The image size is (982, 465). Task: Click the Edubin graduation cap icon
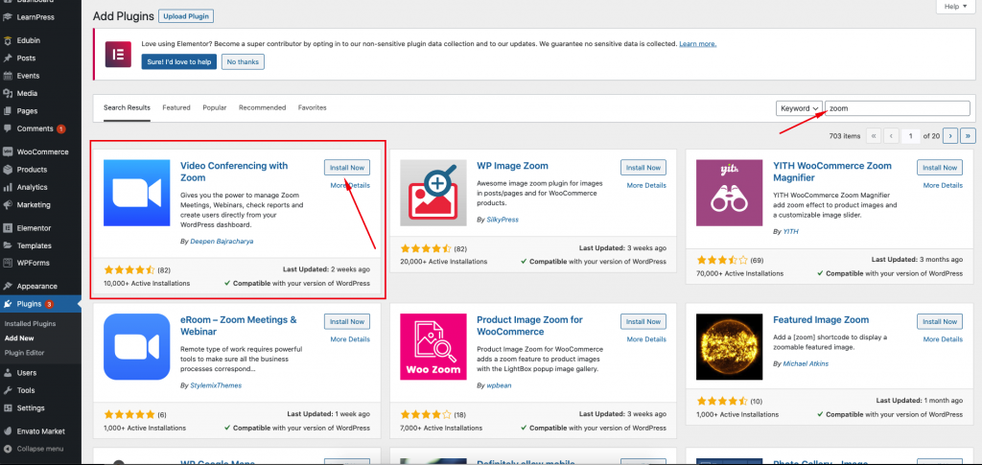pyautogui.click(x=8, y=40)
